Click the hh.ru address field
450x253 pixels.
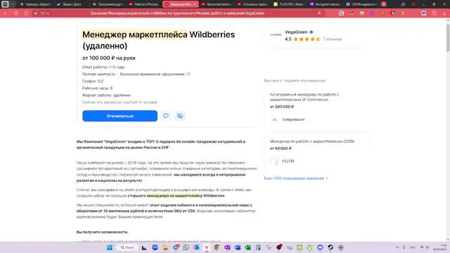click(x=44, y=13)
